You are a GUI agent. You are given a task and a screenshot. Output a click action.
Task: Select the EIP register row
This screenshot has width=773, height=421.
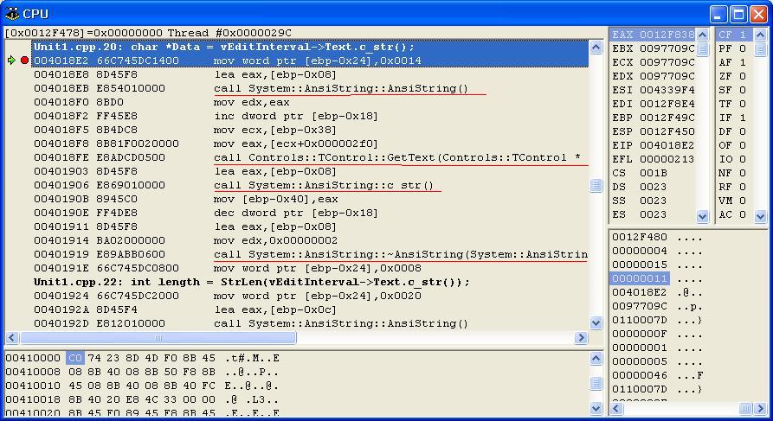tap(653, 145)
